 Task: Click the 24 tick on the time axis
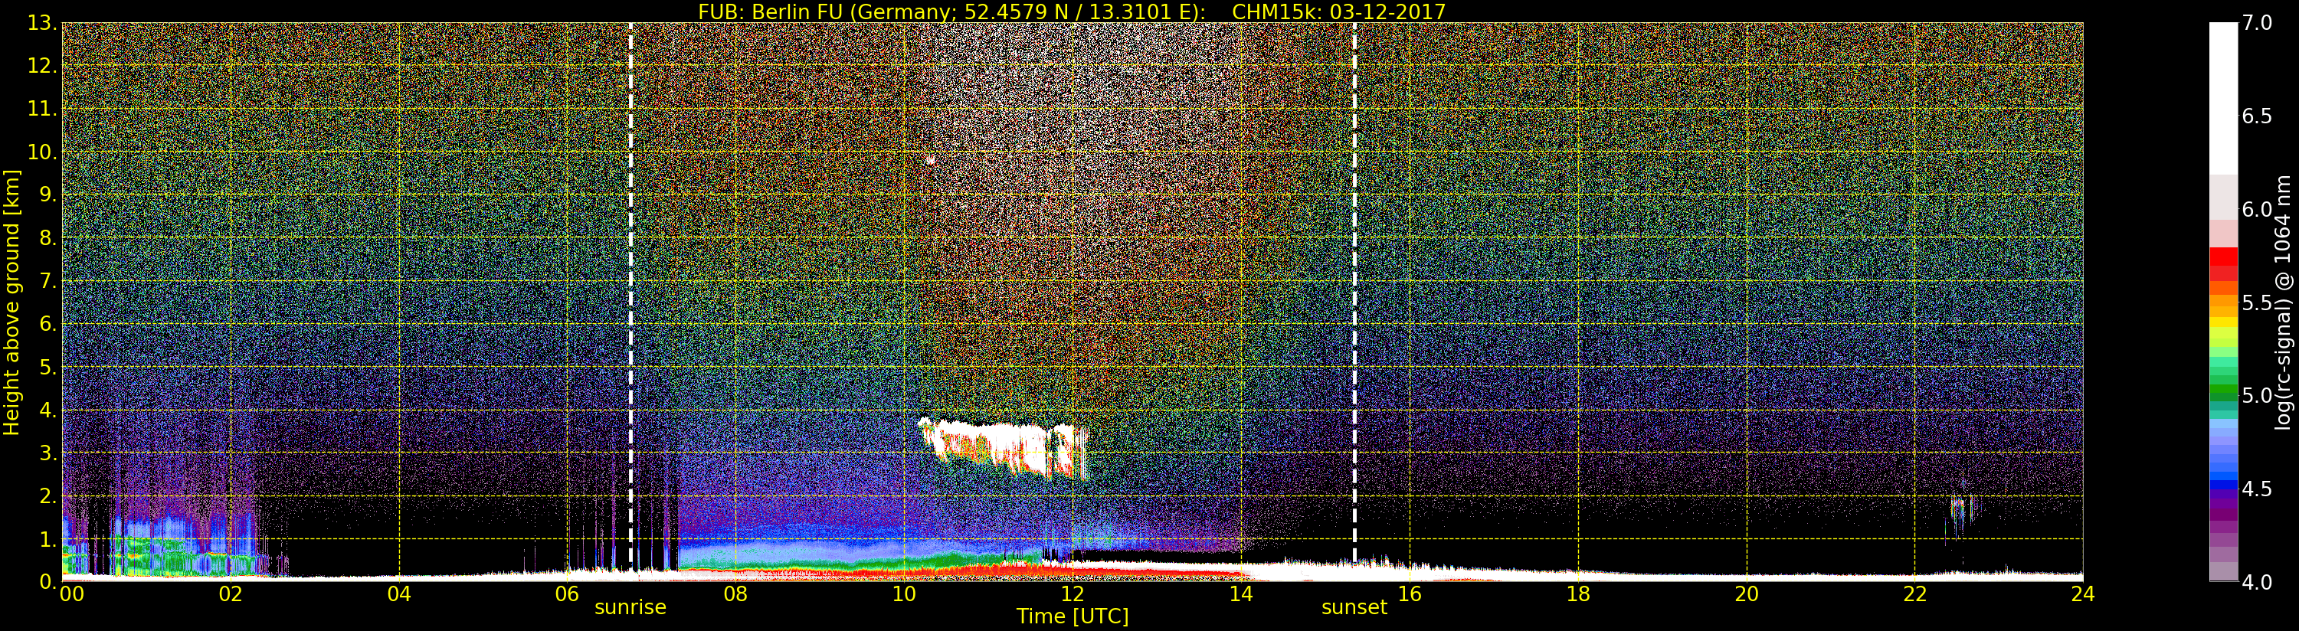[x=2083, y=594]
